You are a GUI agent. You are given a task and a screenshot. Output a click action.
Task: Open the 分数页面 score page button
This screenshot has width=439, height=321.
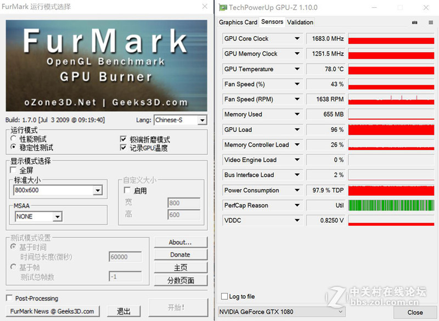tap(181, 280)
